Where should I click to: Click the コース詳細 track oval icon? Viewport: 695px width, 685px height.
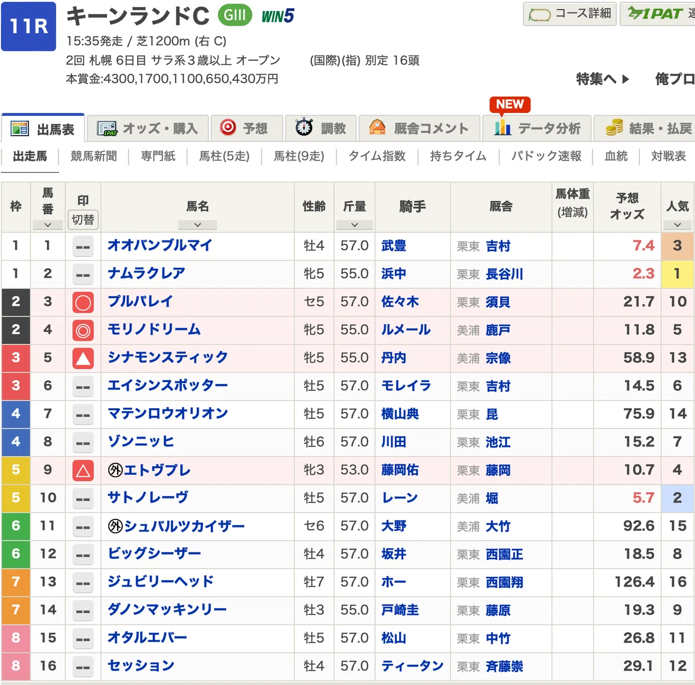pos(540,14)
